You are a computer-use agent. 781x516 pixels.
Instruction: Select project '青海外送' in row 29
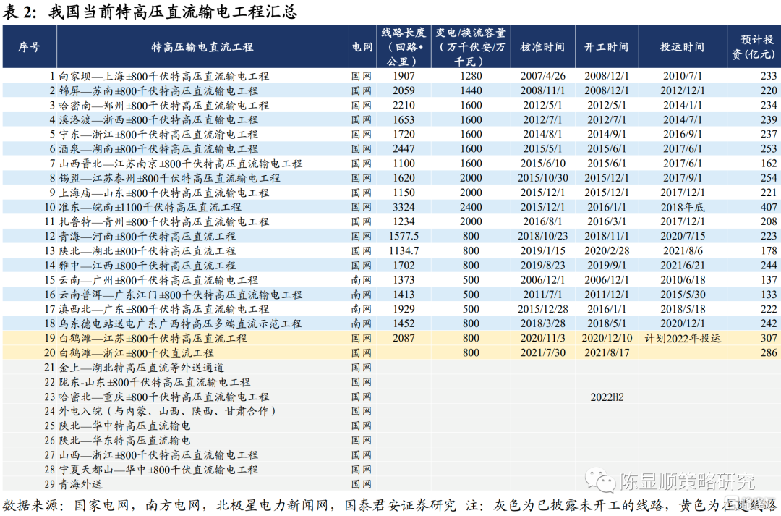tap(80, 483)
